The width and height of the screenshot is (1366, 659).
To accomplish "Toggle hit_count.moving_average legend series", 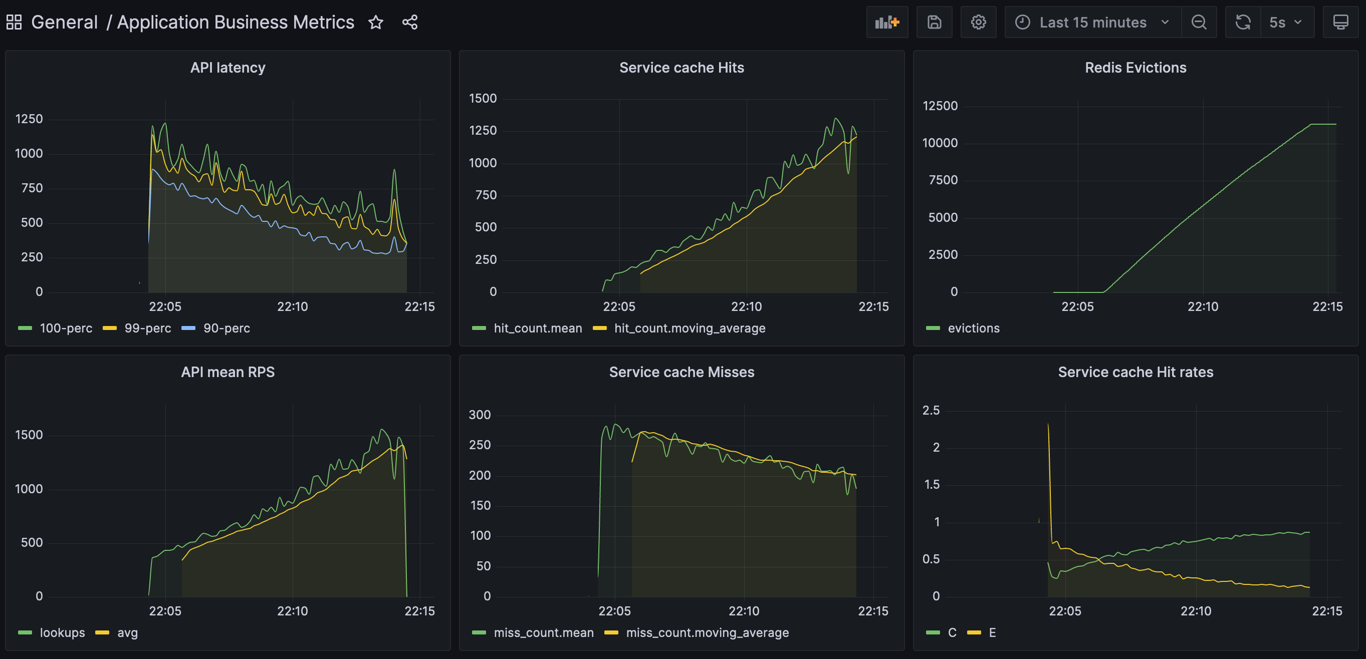I will (x=690, y=328).
